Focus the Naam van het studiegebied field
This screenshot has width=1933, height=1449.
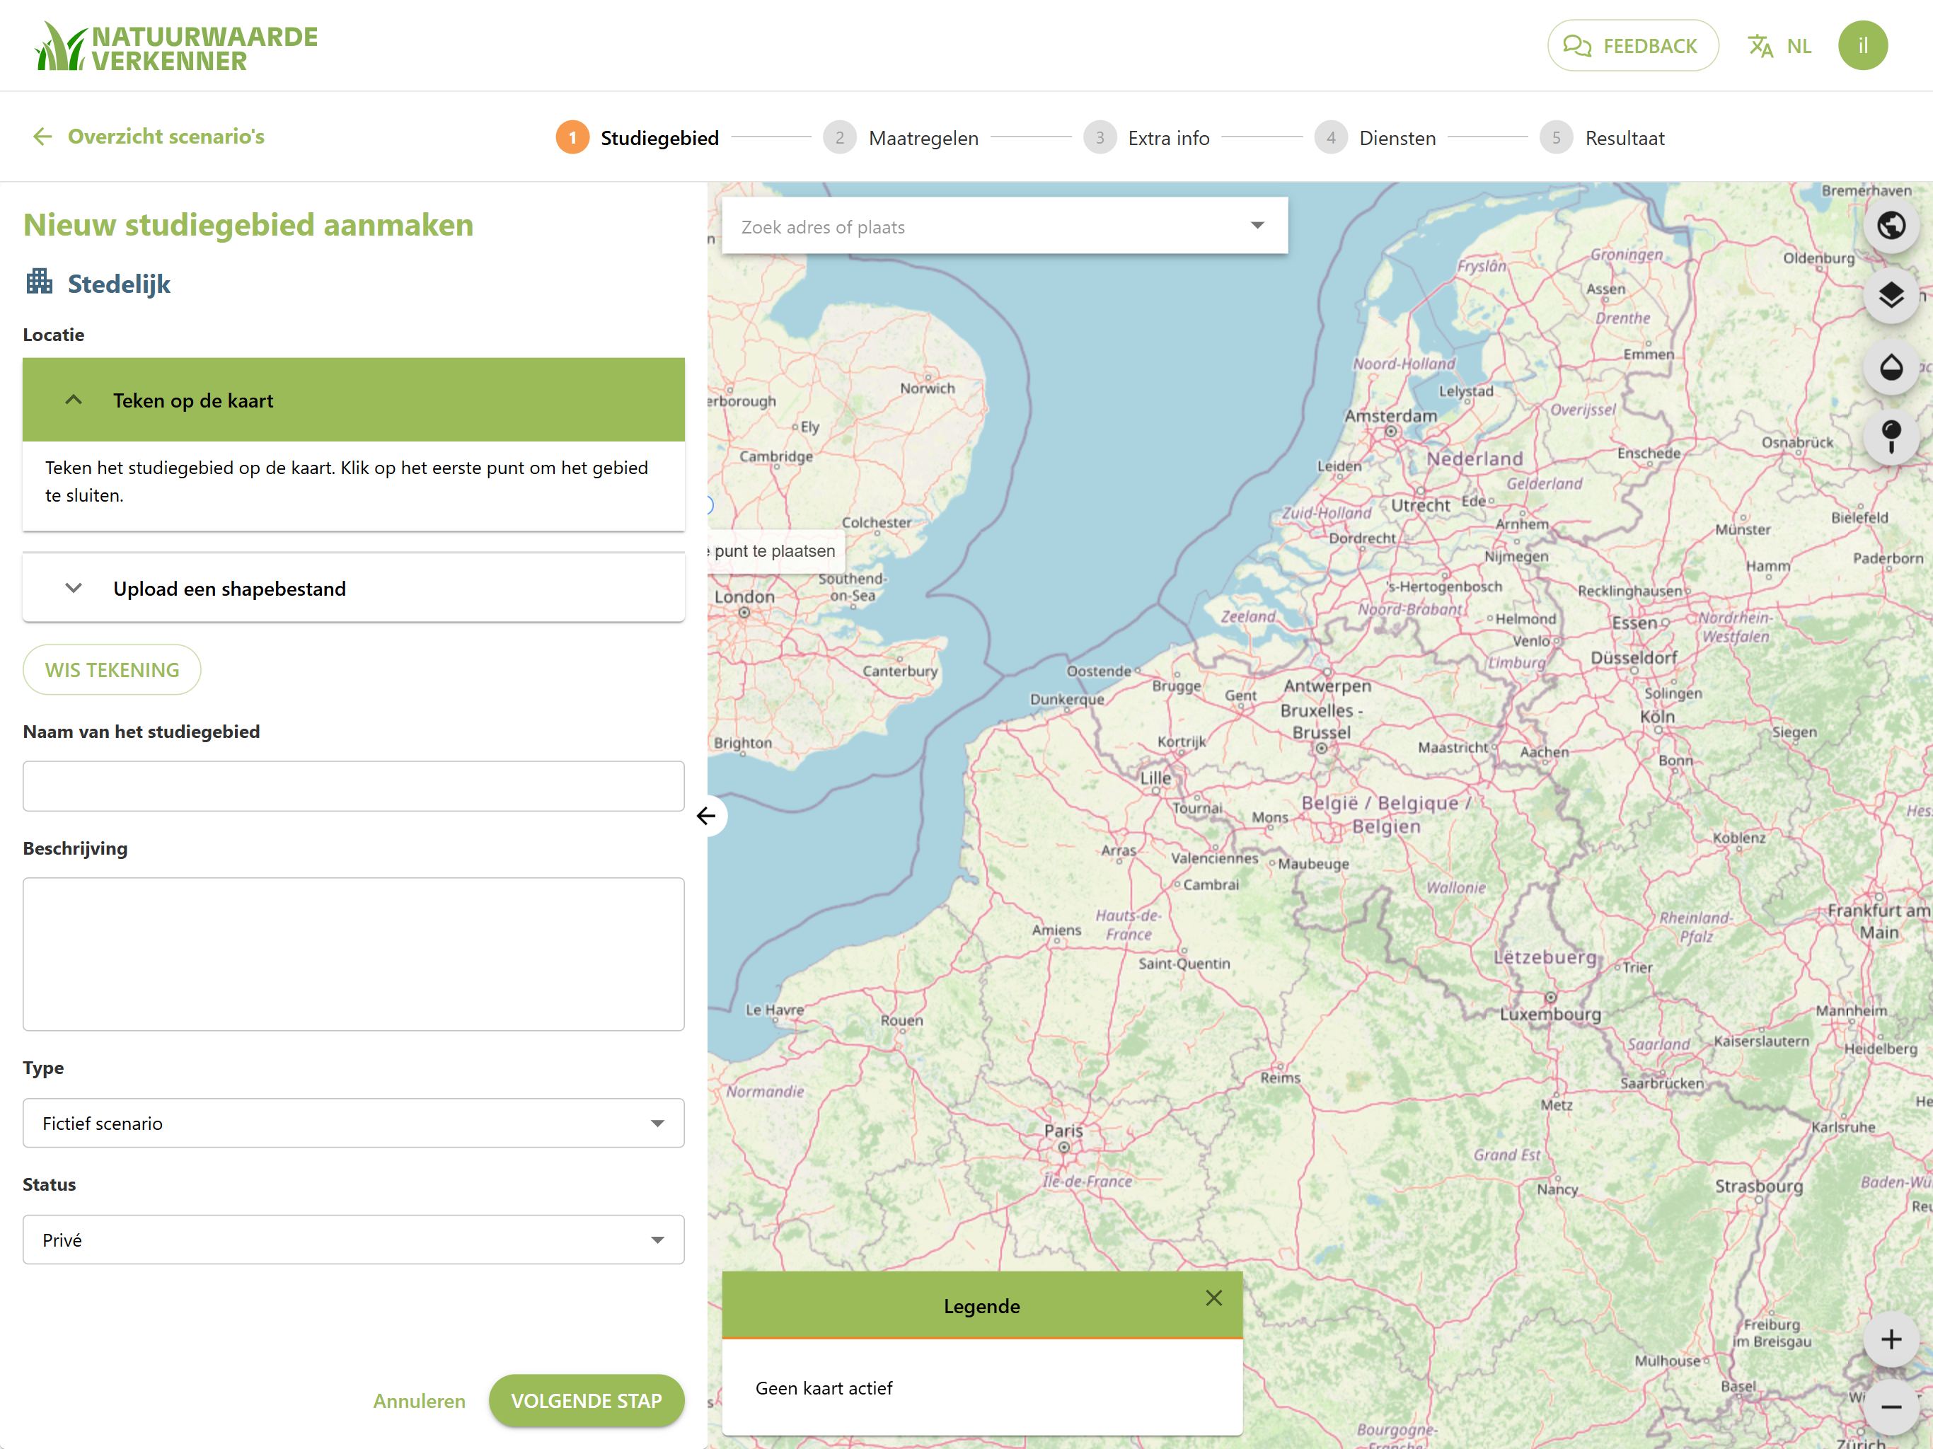[353, 785]
